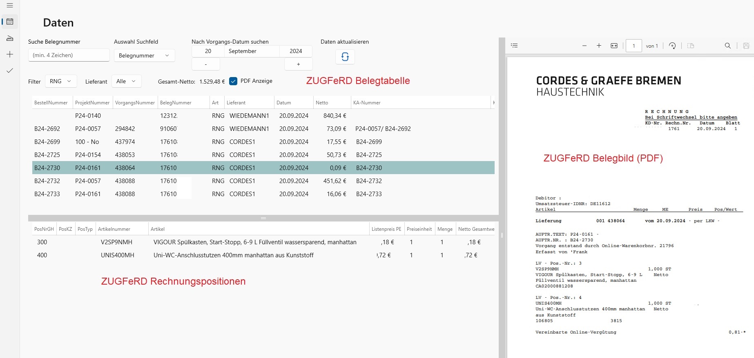Click the month field September
Screen dimensions: 754x358
pos(252,51)
